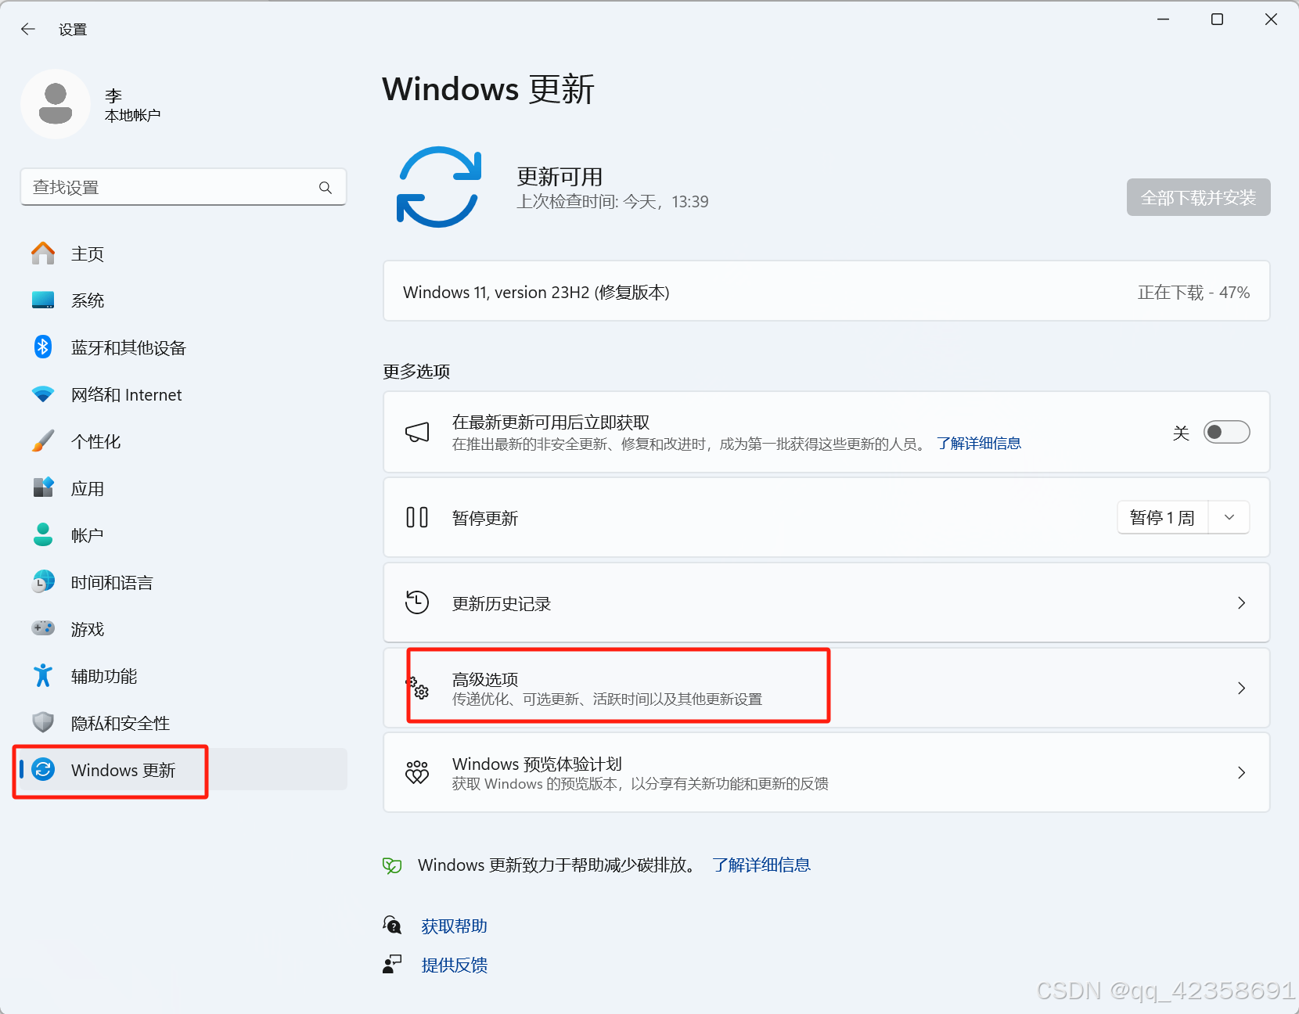
Task: Click the Accessibility figure icon
Action: coord(43,675)
